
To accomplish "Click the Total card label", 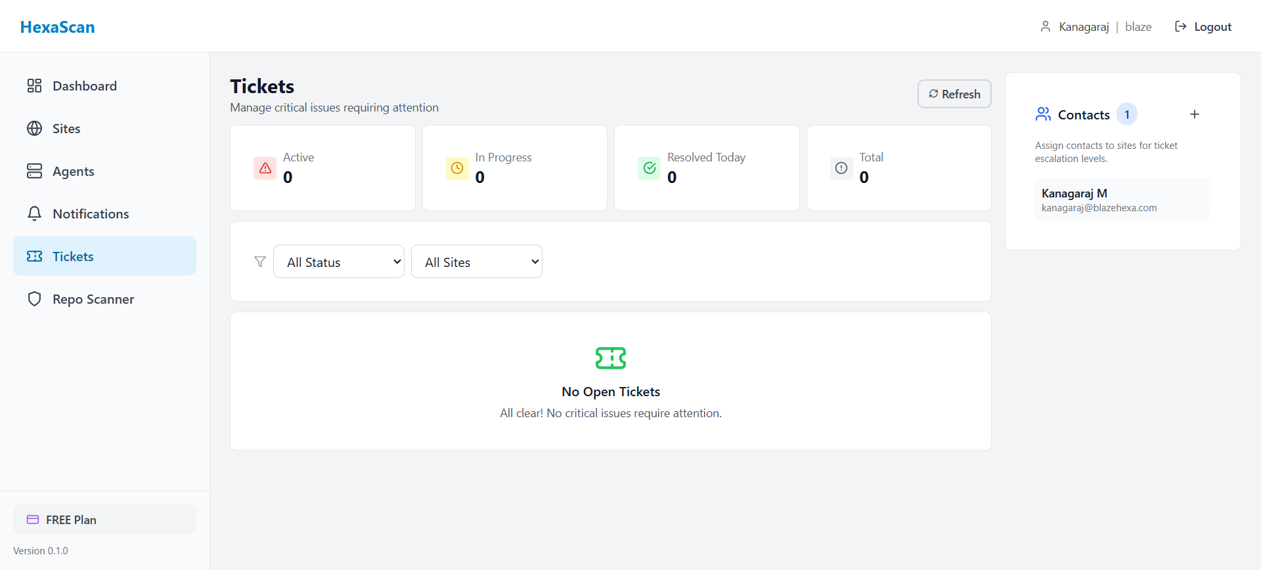I will pos(871,157).
